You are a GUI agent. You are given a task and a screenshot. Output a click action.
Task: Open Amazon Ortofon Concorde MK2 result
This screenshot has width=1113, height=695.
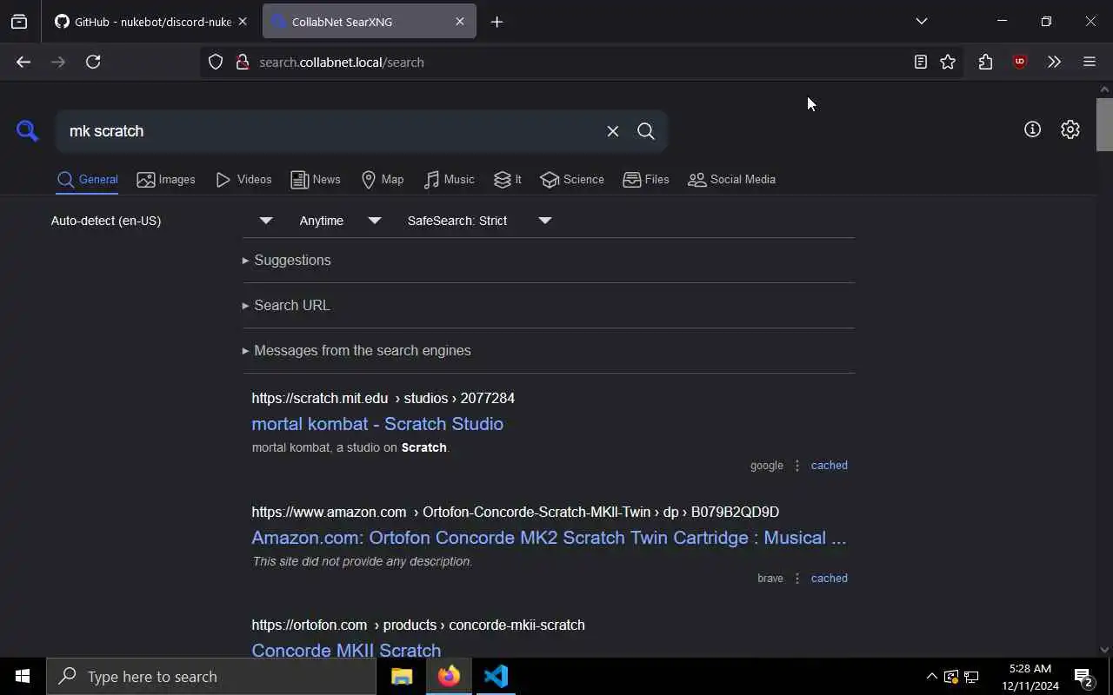(x=549, y=538)
